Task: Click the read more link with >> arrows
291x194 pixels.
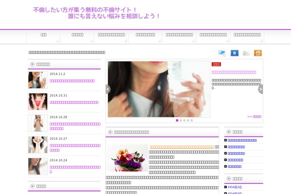Action: (254, 116)
